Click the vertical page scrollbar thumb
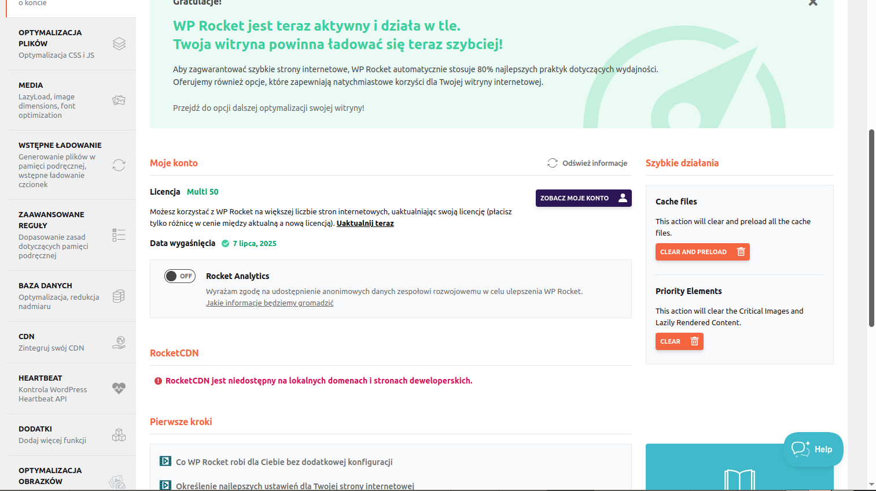 (871, 228)
